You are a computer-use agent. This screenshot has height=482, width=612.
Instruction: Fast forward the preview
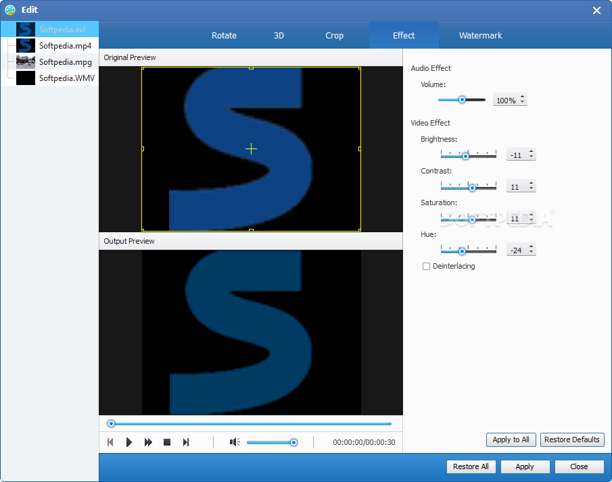[148, 442]
